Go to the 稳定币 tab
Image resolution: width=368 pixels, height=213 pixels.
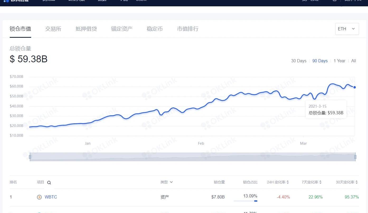click(154, 29)
